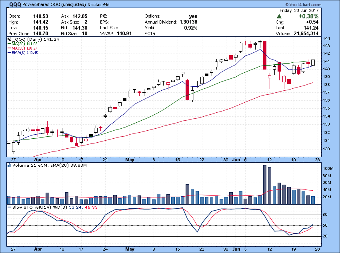Screen dimensions: 340x253
Task: Click the VWAP value 140.91
Action: coord(124,34)
